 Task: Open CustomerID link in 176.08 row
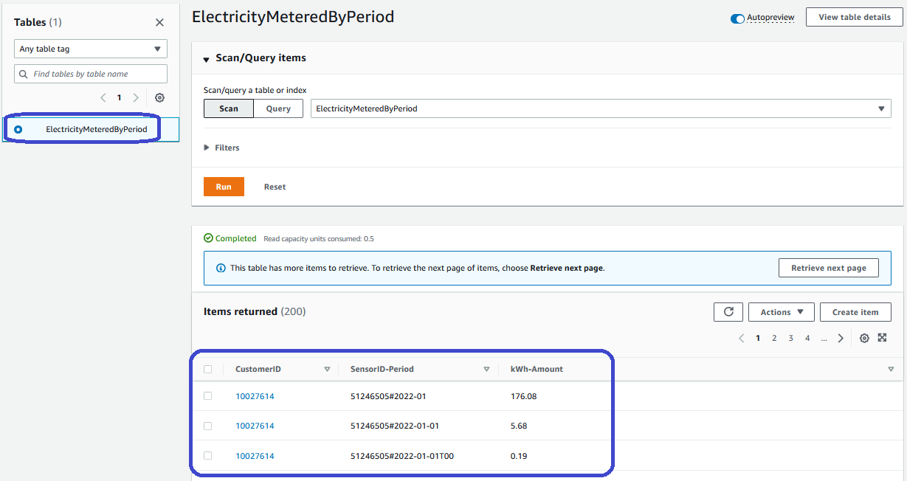pos(255,396)
